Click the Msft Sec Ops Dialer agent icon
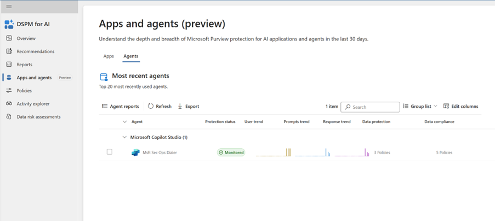This screenshot has height=221, width=495. pyautogui.click(x=135, y=153)
